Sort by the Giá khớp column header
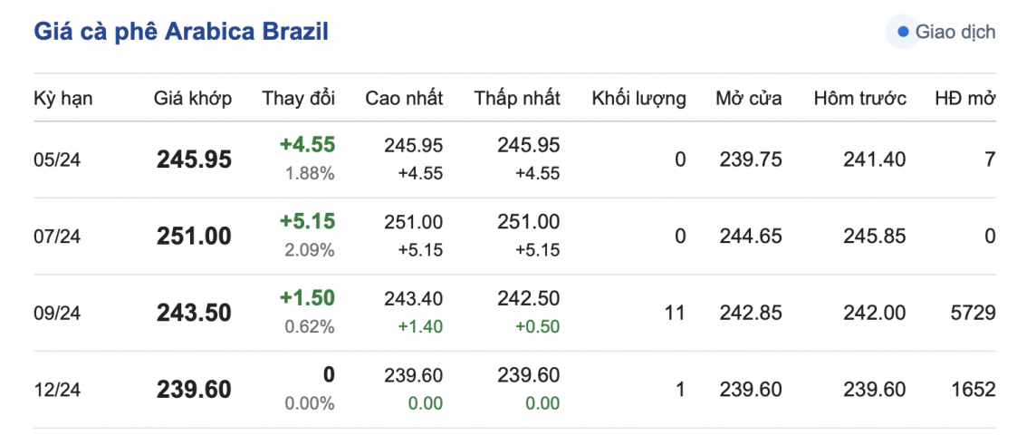The width and height of the screenshot is (1036, 445). 193,98
